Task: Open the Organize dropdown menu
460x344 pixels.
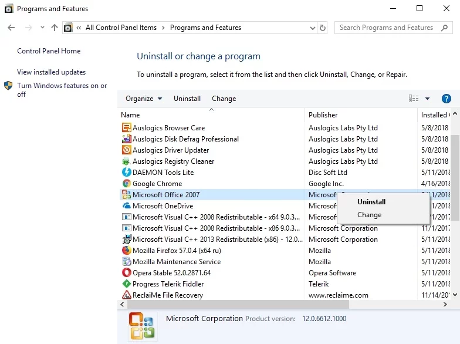Action: tap(144, 99)
